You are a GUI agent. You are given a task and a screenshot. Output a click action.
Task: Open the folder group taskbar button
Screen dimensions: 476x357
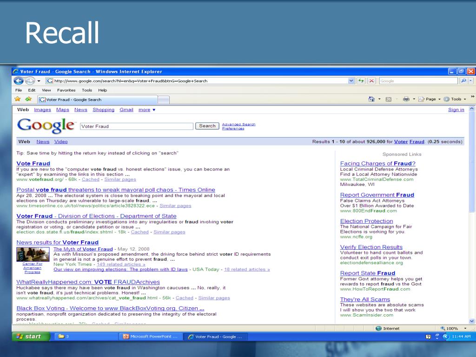coord(86,337)
